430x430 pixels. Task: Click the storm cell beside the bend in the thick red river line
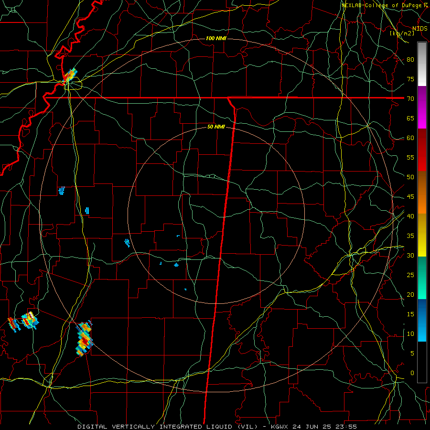(70, 75)
